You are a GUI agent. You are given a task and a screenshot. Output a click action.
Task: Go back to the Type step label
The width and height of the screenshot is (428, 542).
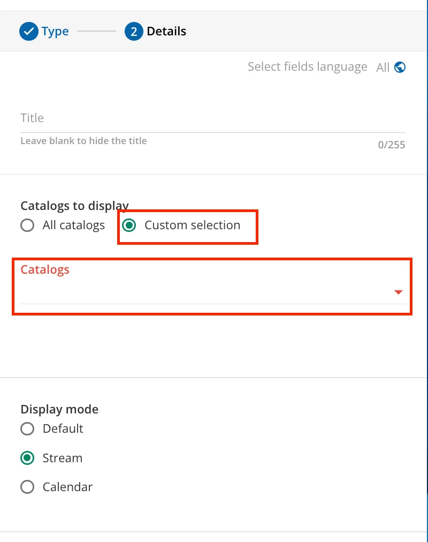(x=55, y=32)
